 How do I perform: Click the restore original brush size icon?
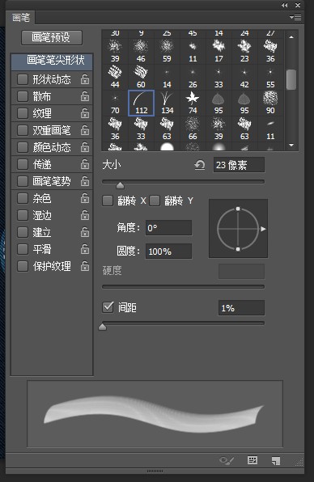[x=200, y=165]
